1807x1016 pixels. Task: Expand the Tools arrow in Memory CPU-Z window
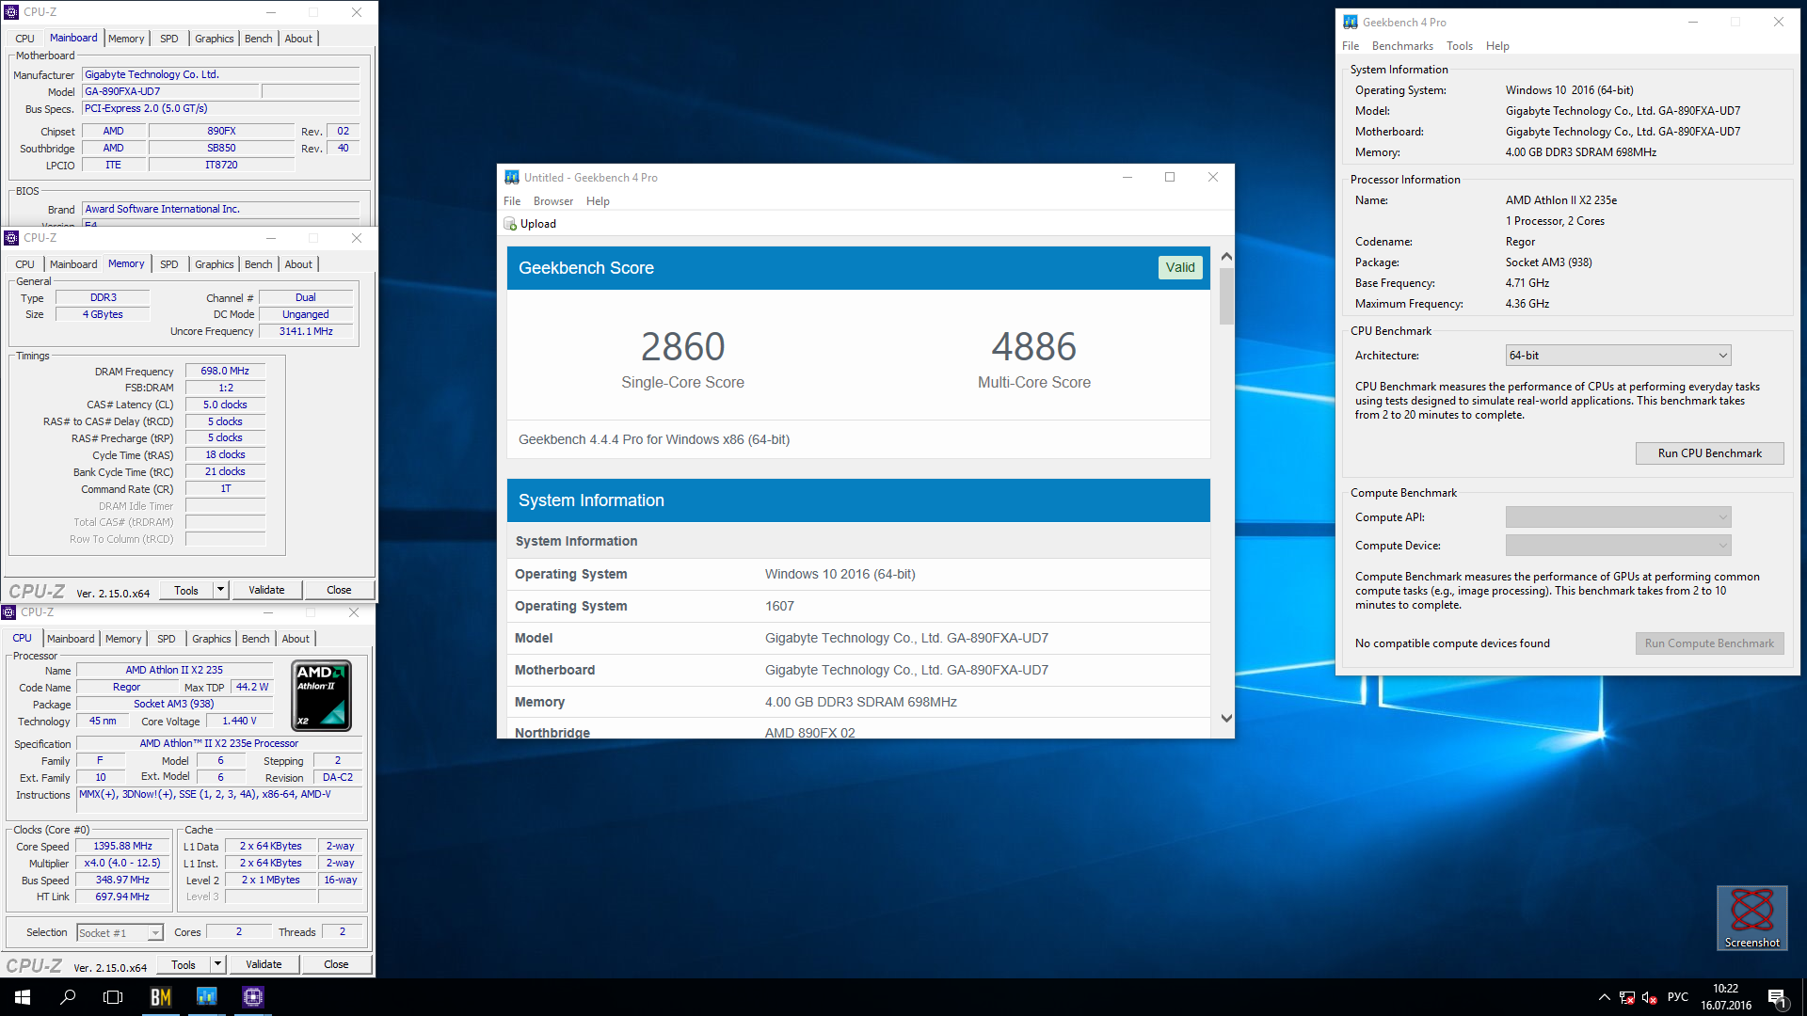220,590
